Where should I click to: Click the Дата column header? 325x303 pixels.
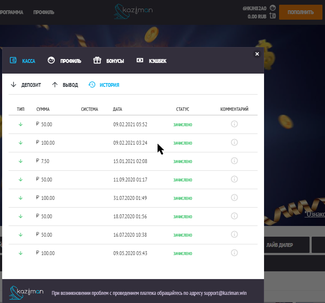(118, 109)
